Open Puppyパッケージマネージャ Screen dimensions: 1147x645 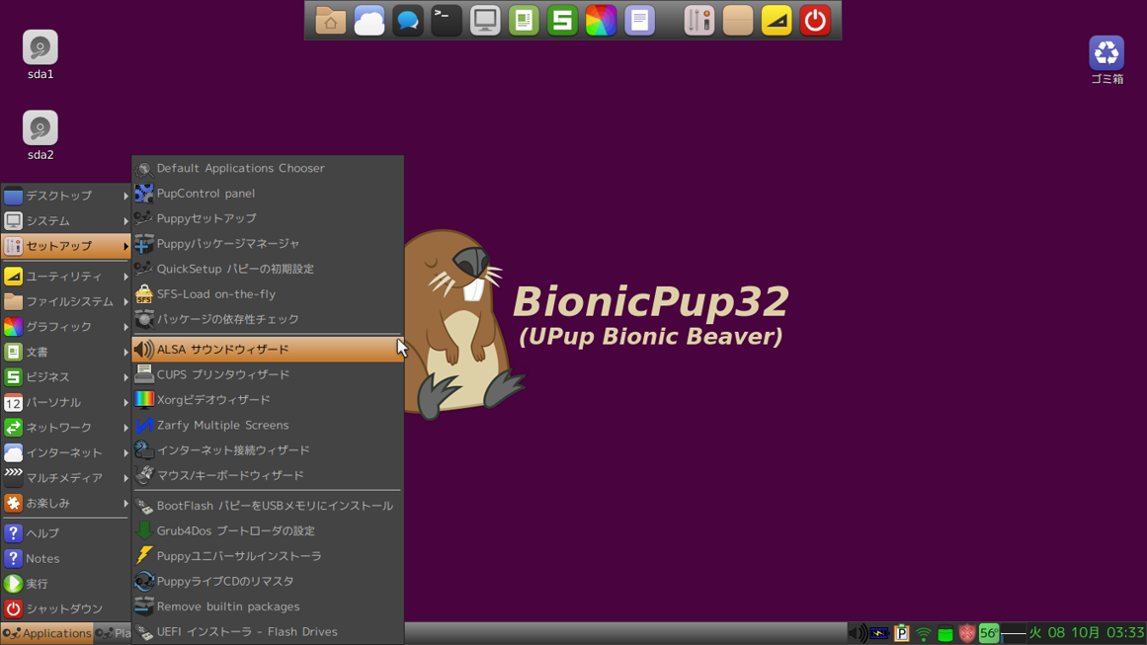[268, 244]
